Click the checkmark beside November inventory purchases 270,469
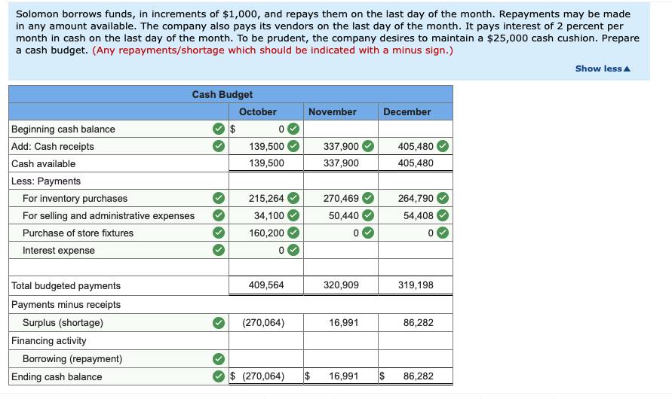672x399 pixels. click(x=368, y=198)
